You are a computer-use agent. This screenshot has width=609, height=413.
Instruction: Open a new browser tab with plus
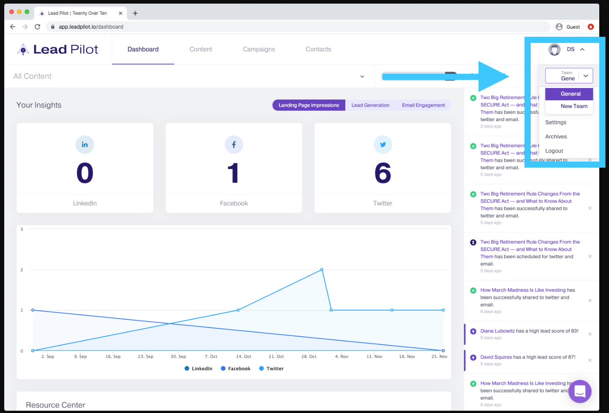pyautogui.click(x=135, y=13)
